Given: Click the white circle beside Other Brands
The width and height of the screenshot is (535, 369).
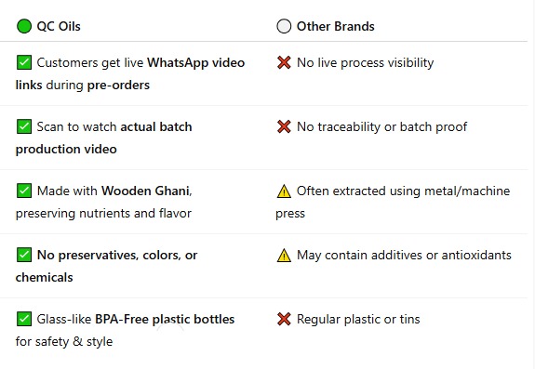Looking at the screenshot, I should tap(284, 26).
